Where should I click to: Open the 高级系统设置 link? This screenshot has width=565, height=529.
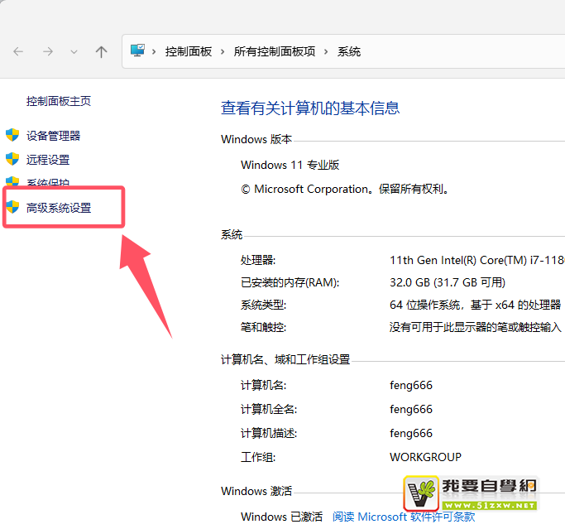(x=59, y=208)
